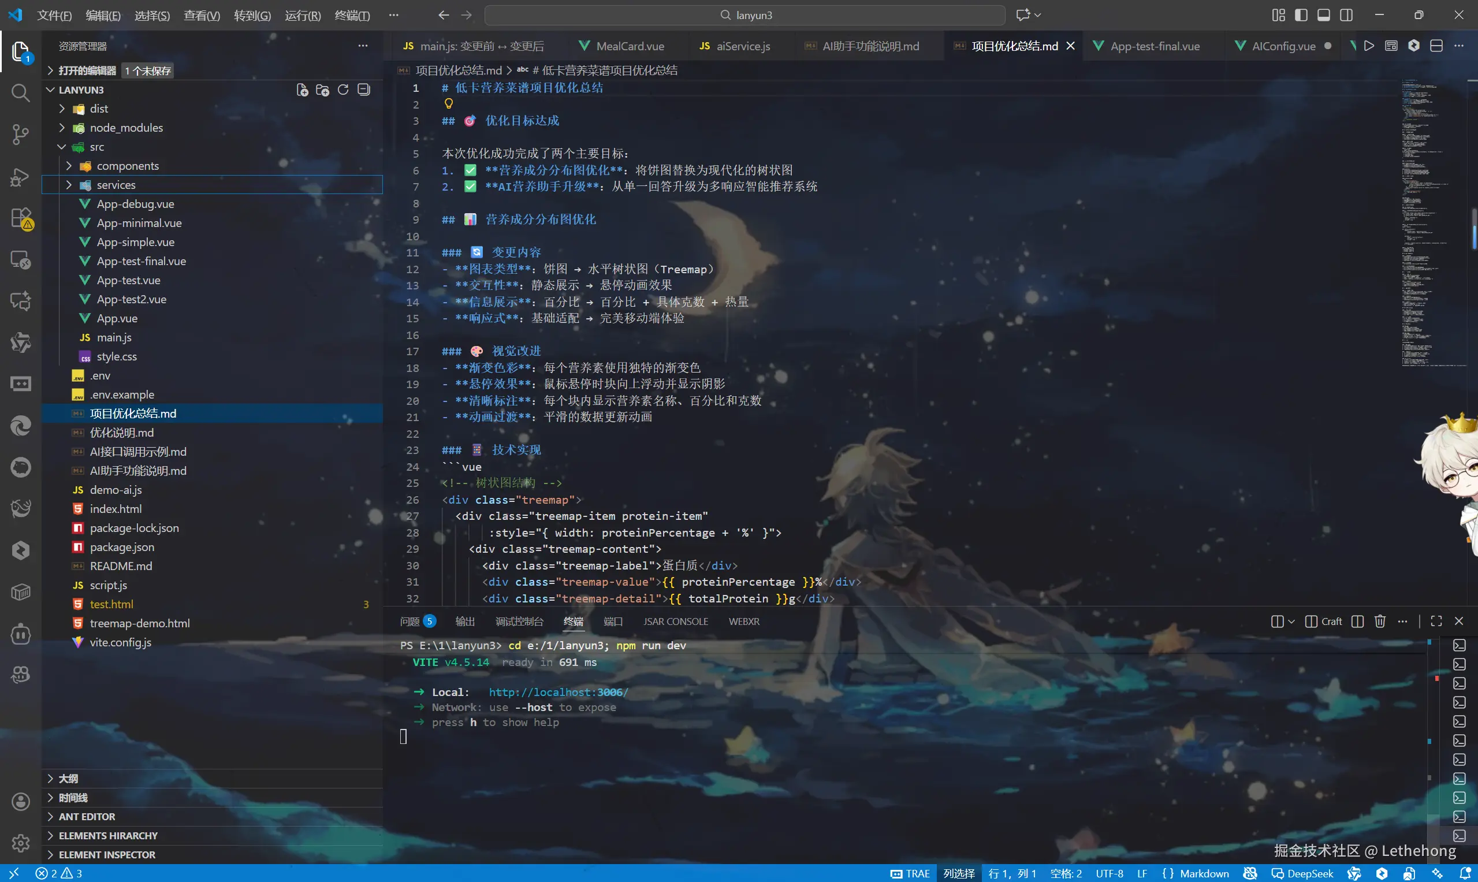The height and width of the screenshot is (882, 1478).
Task: Click New File icon in explorer header
Action: click(x=302, y=90)
